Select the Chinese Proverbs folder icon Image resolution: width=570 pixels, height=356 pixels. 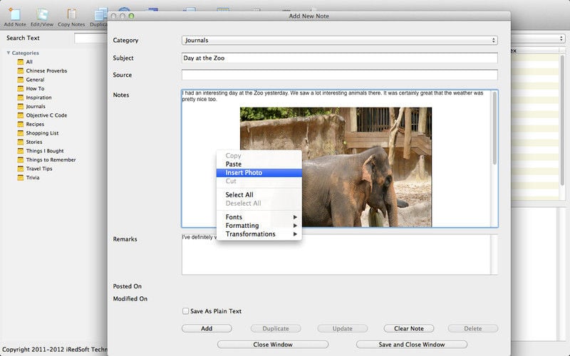coord(21,70)
